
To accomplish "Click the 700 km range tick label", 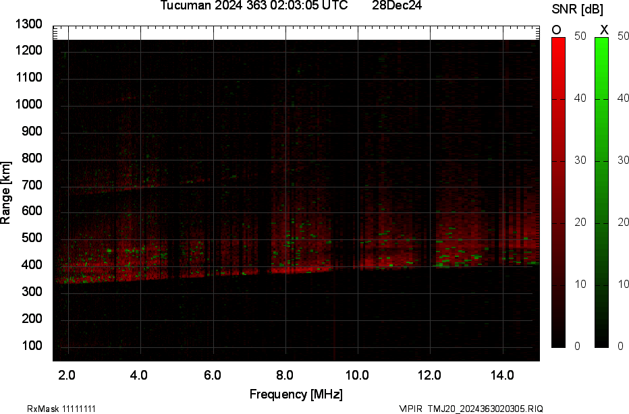I will click(32, 185).
